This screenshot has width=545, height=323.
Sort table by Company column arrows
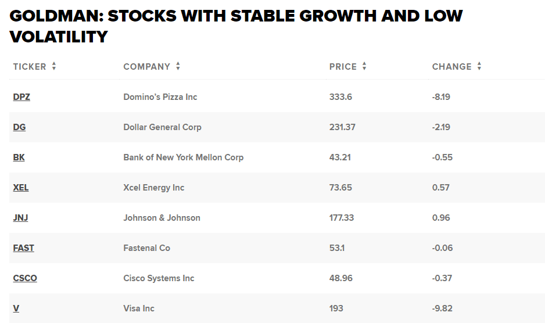click(178, 66)
